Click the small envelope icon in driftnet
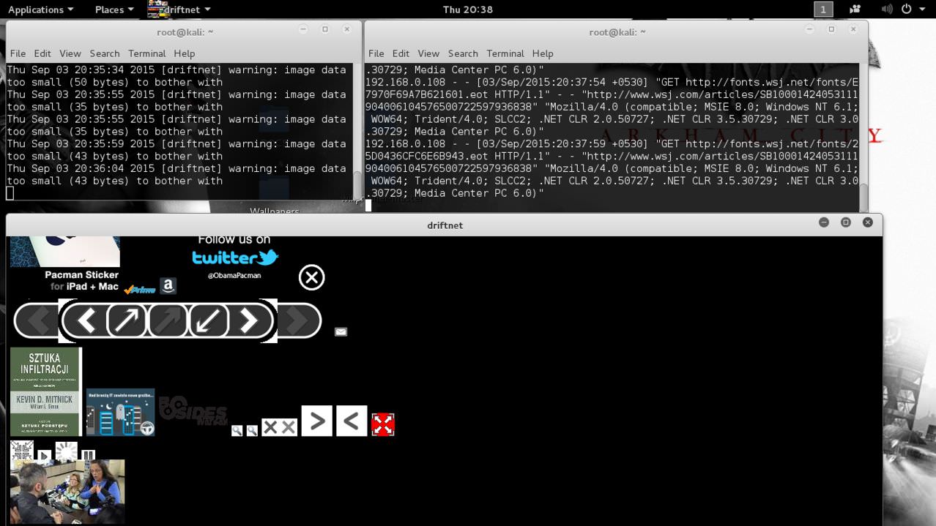This screenshot has height=526, width=936. click(341, 331)
